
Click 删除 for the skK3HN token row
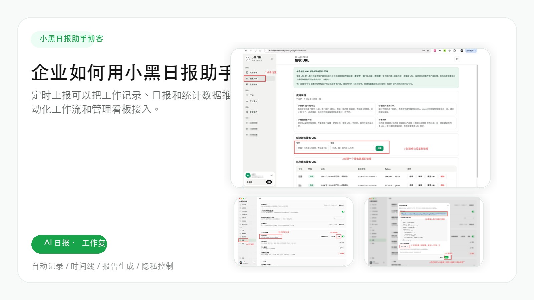click(442, 177)
